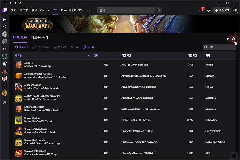Open the 찾기 menu item
Viewport: 240px width, 160px height.
point(14,10)
